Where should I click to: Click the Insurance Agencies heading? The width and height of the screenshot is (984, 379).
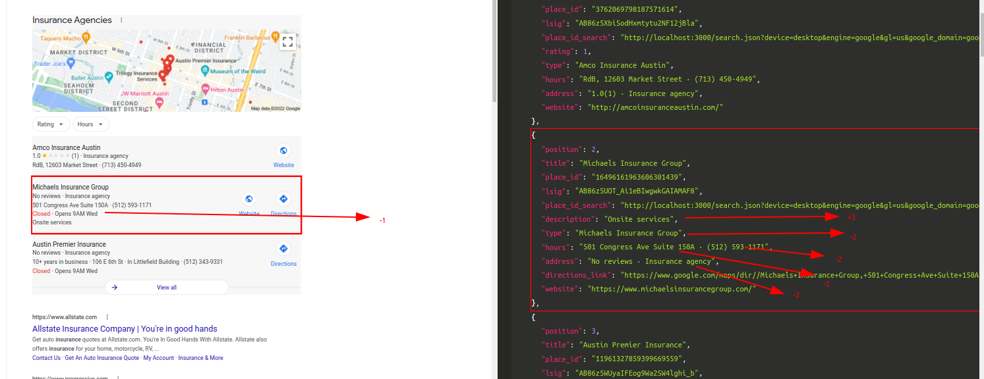pyautogui.click(x=72, y=20)
